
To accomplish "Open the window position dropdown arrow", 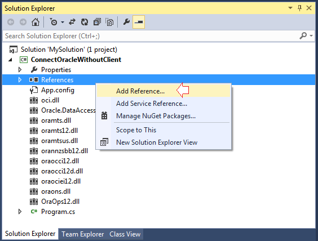I will tap(290, 8).
